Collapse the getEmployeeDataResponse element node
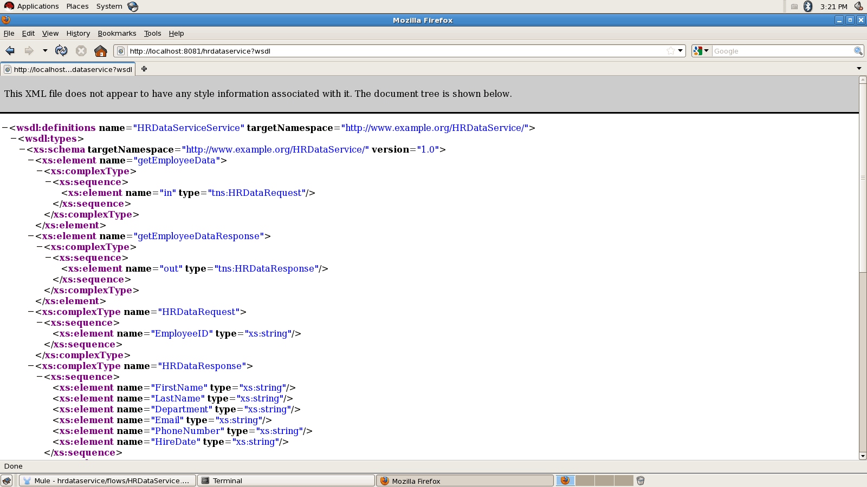 31,236
